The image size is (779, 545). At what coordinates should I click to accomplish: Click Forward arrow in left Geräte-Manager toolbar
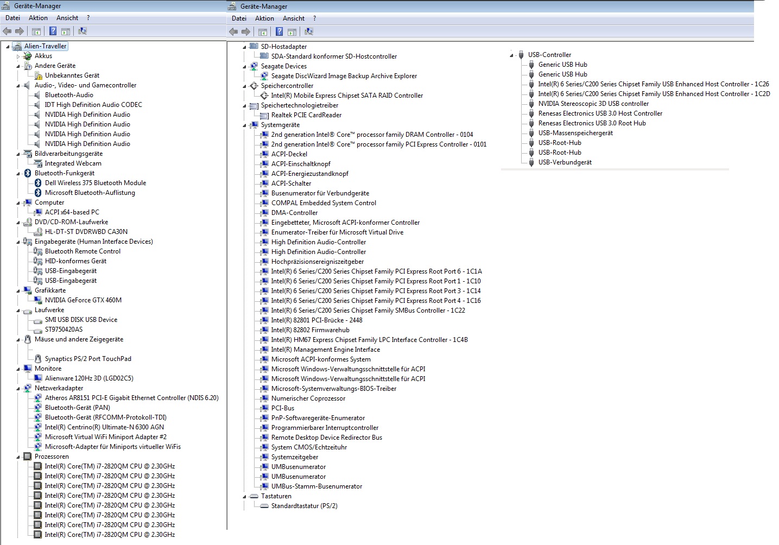click(x=20, y=31)
